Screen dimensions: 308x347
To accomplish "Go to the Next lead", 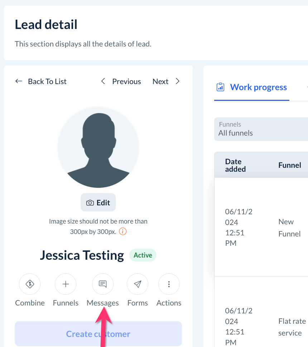I will (x=166, y=82).
